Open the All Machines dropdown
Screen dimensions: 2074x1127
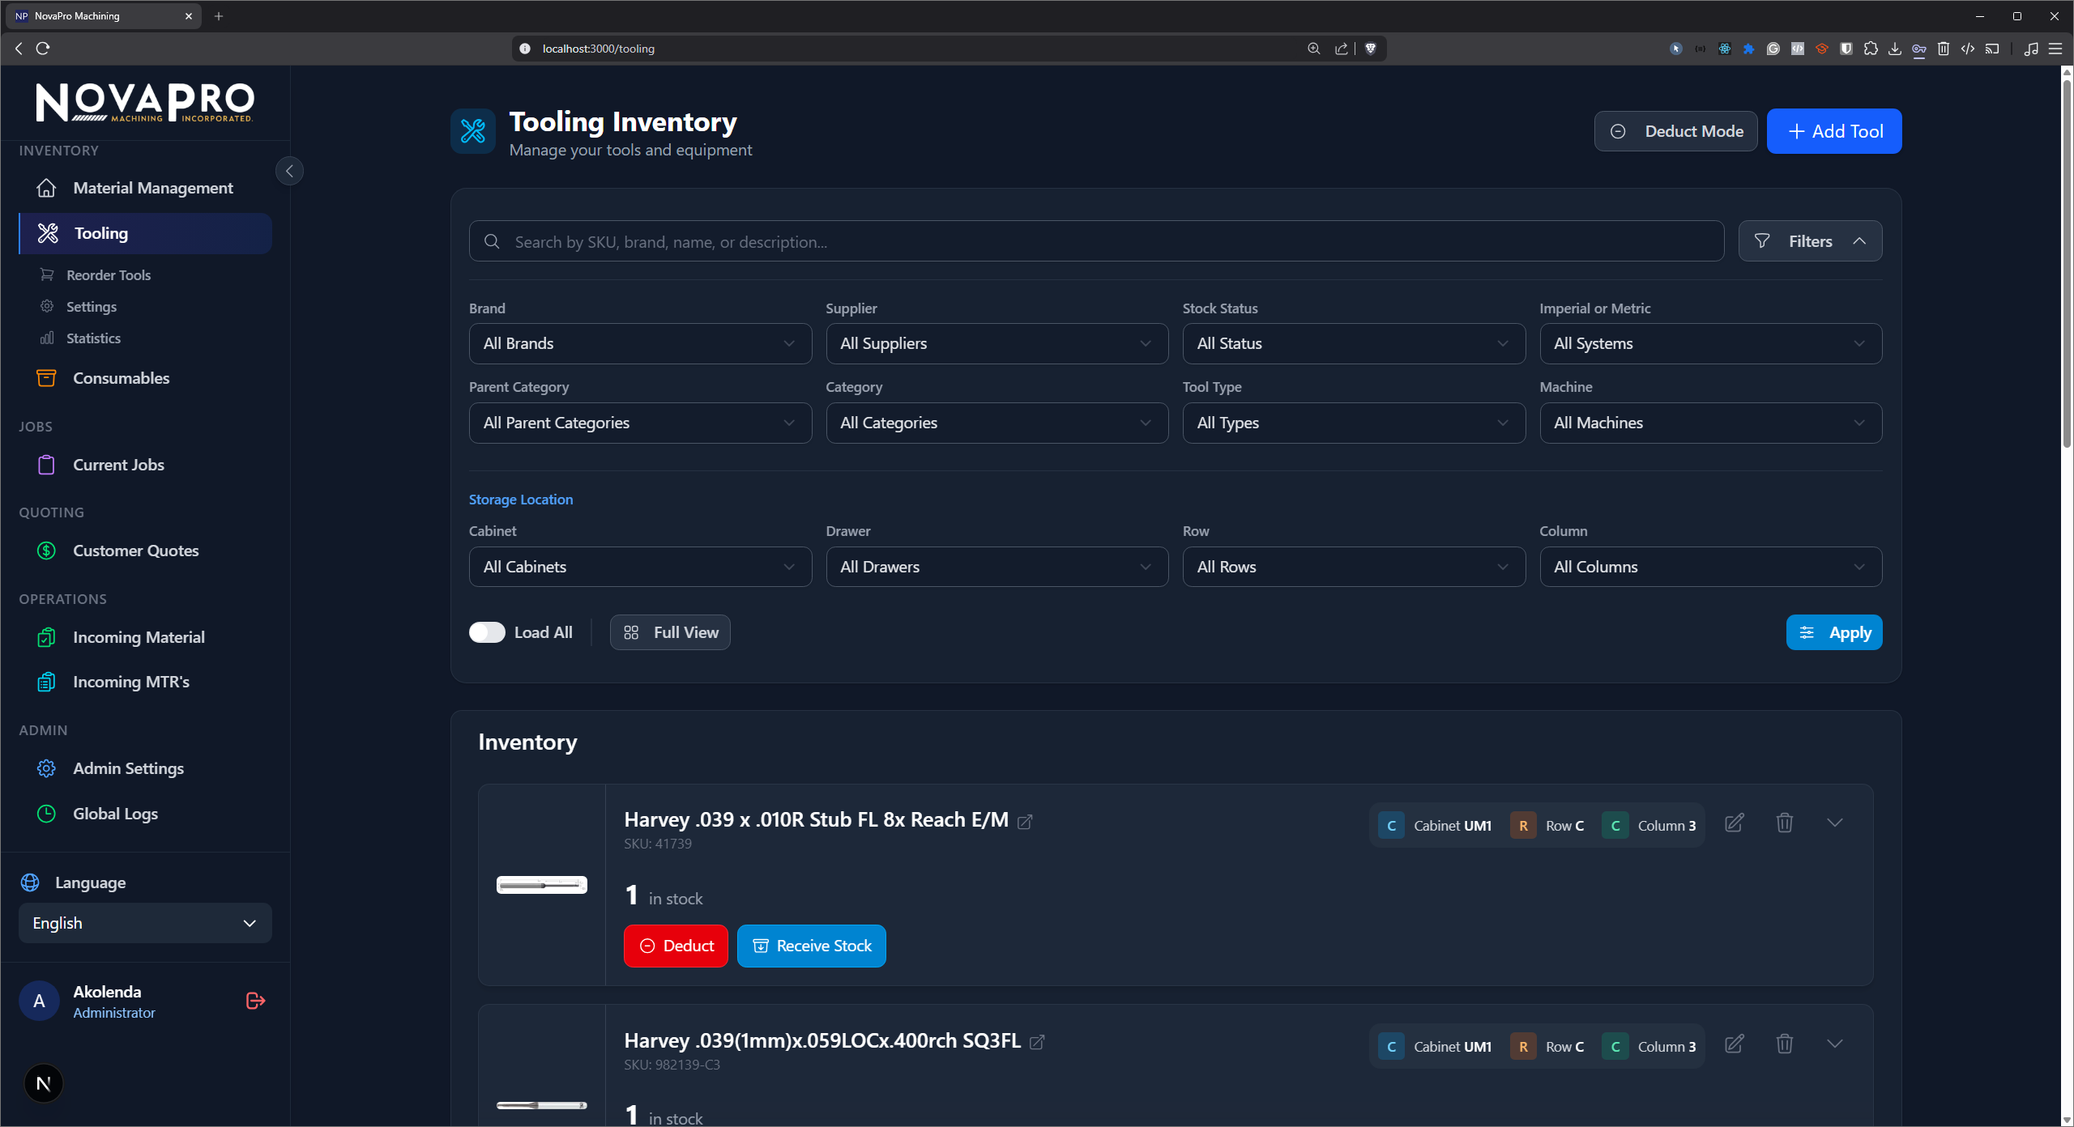point(1709,422)
